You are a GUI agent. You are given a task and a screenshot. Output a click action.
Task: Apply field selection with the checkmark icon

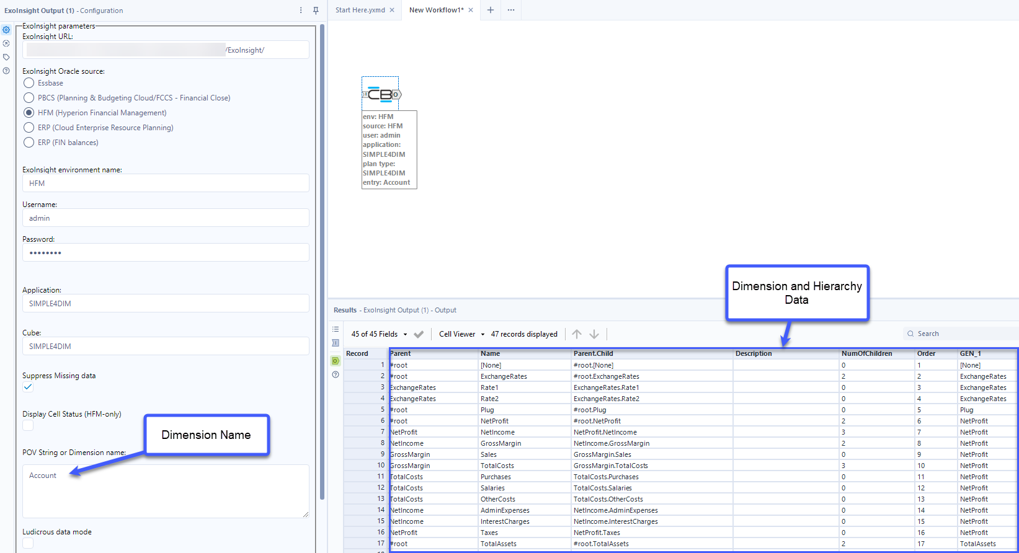419,334
